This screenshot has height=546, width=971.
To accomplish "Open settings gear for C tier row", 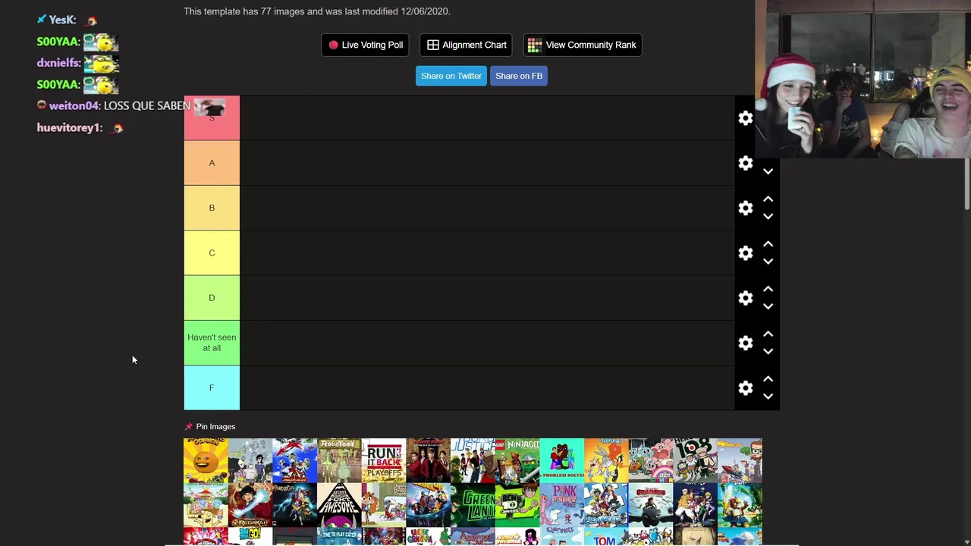I will (x=746, y=253).
